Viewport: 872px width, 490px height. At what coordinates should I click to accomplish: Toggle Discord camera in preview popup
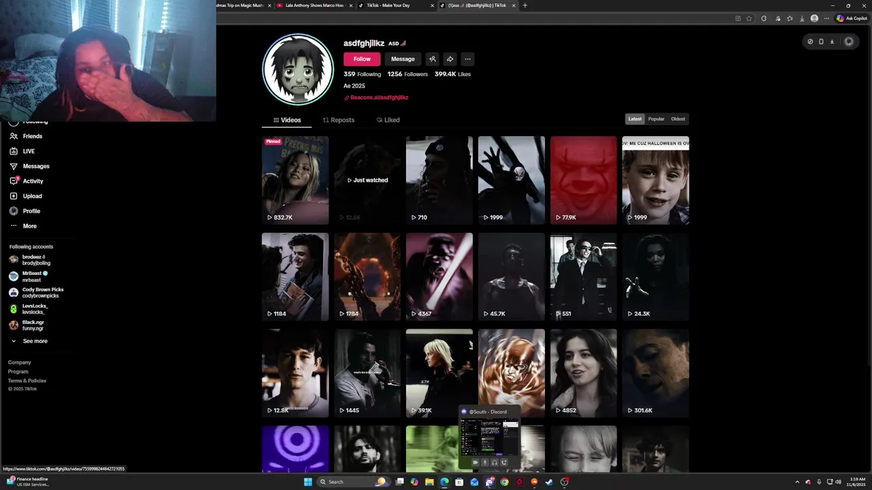pos(476,462)
